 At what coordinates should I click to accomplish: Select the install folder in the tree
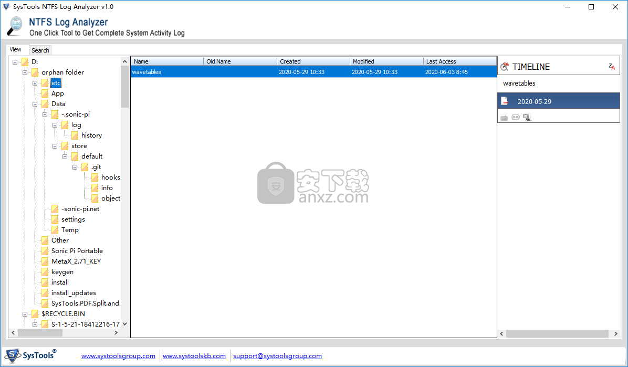point(60,282)
